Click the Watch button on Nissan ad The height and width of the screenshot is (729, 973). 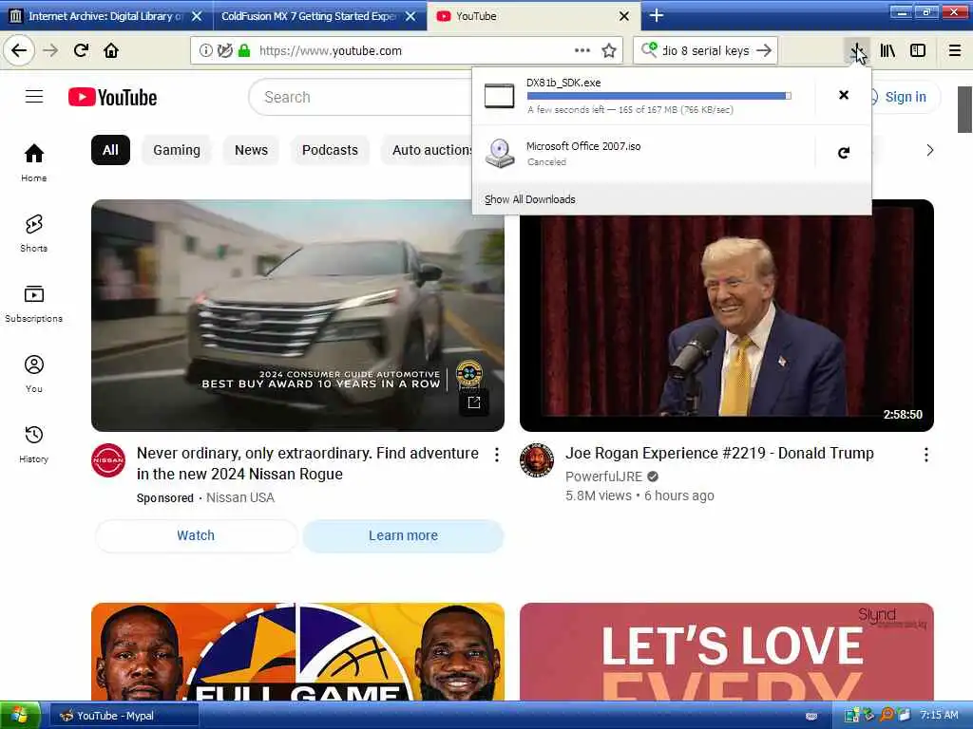196,535
